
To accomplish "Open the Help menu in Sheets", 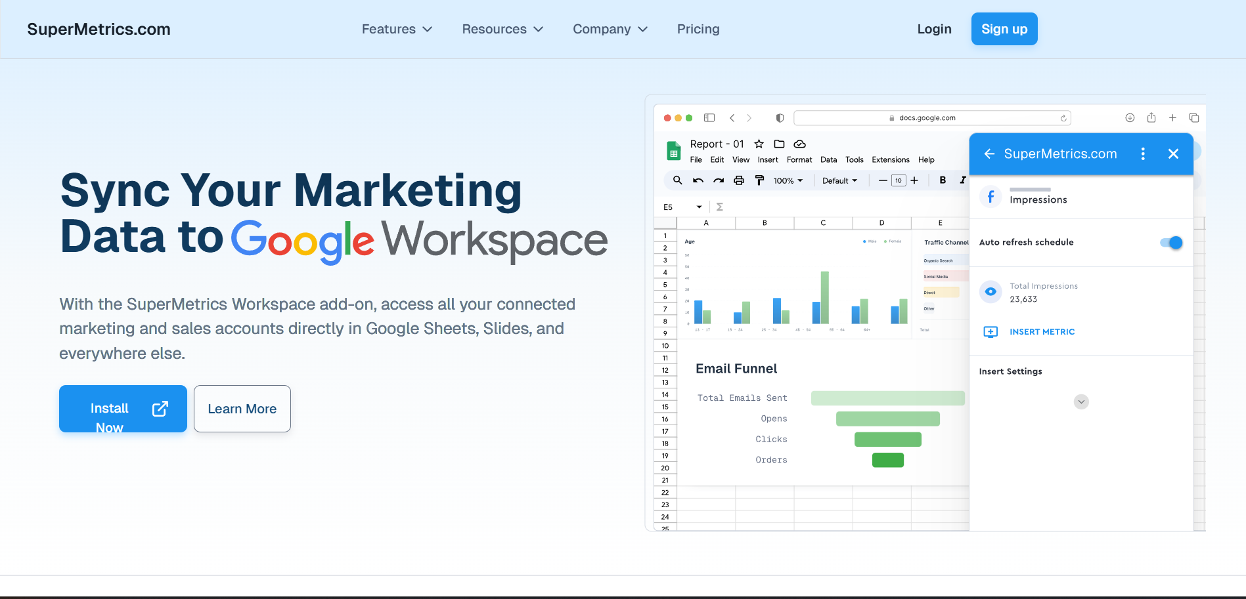I will [x=926, y=159].
